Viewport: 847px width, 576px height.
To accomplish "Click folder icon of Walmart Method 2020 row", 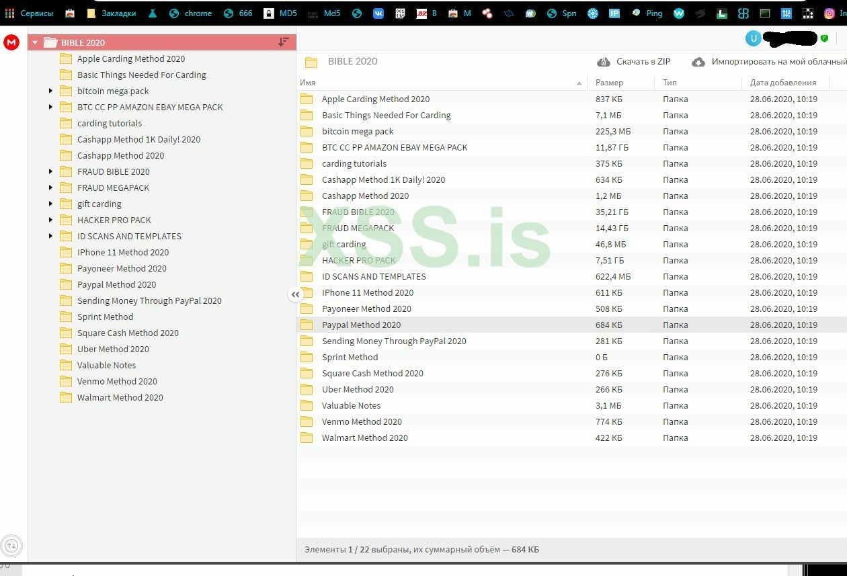I will coord(307,438).
